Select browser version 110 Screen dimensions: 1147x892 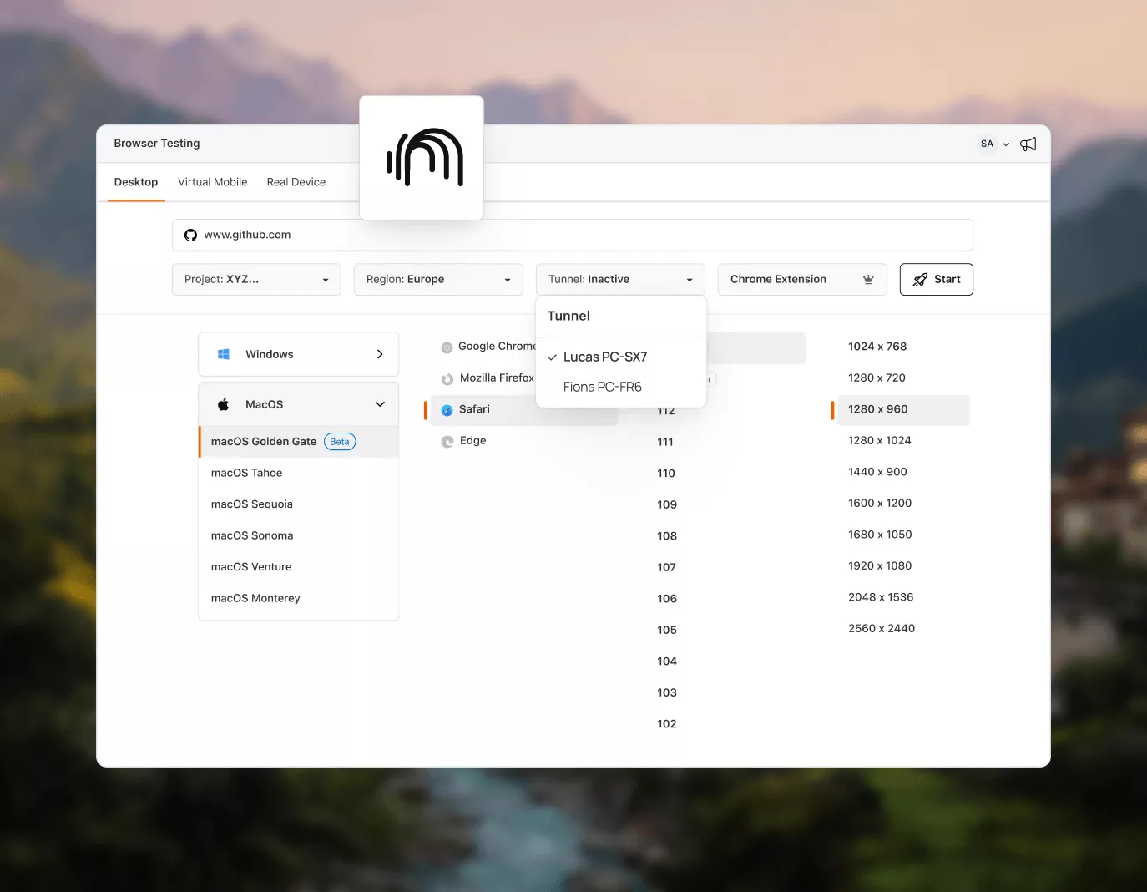[x=666, y=473]
